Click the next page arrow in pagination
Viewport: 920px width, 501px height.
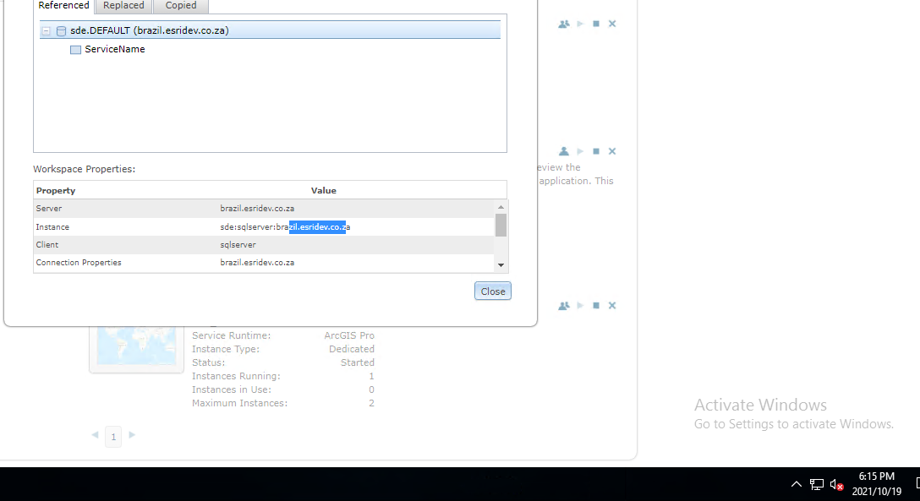click(132, 436)
